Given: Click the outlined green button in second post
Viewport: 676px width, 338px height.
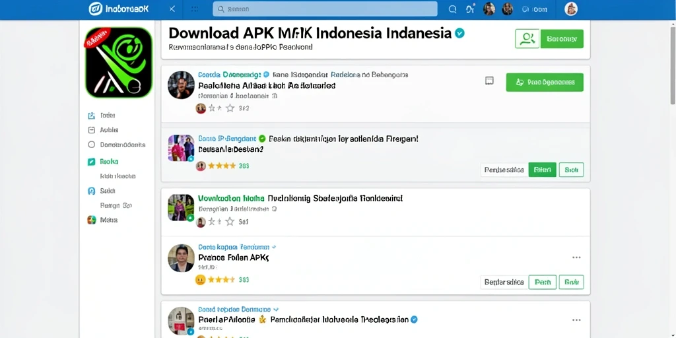Looking at the screenshot, I should pyautogui.click(x=571, y=170).
